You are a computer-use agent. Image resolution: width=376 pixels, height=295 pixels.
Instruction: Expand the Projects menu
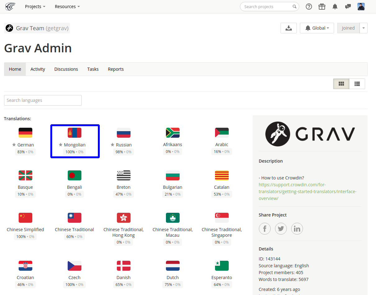coord(35,7)
